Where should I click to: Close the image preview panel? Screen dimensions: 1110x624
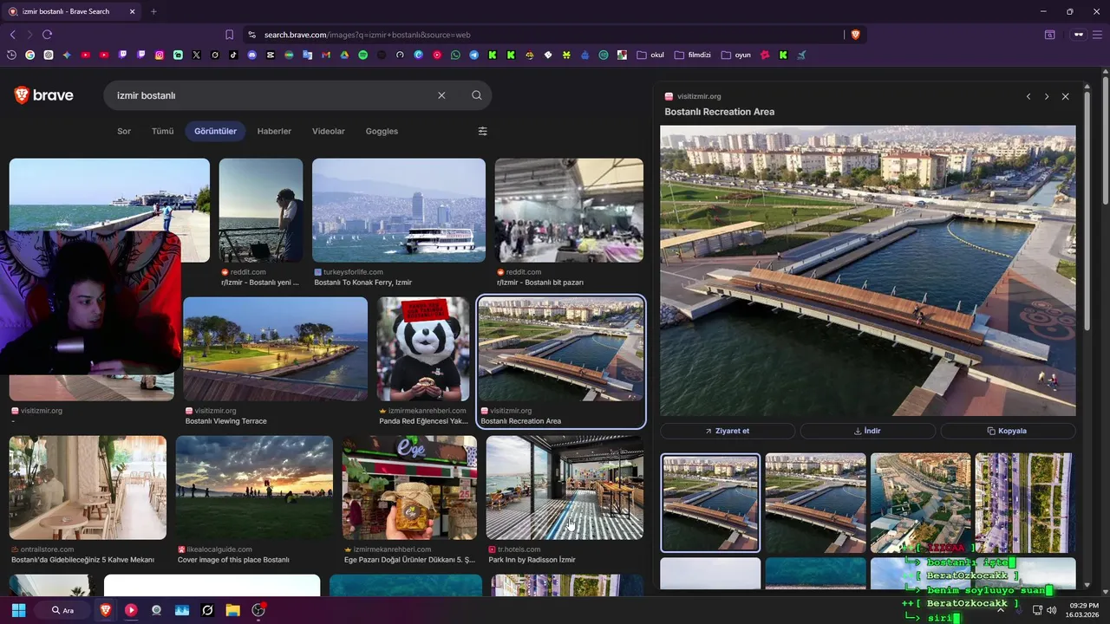coord(1065,96)
